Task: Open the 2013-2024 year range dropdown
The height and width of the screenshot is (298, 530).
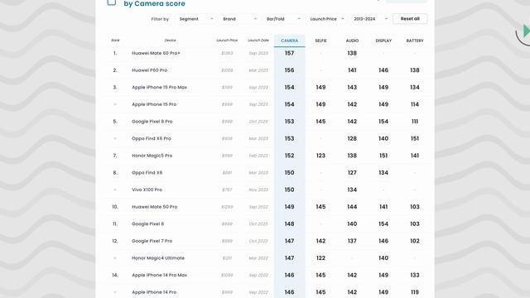Action: pyautogui.click(x=370, y=19)
